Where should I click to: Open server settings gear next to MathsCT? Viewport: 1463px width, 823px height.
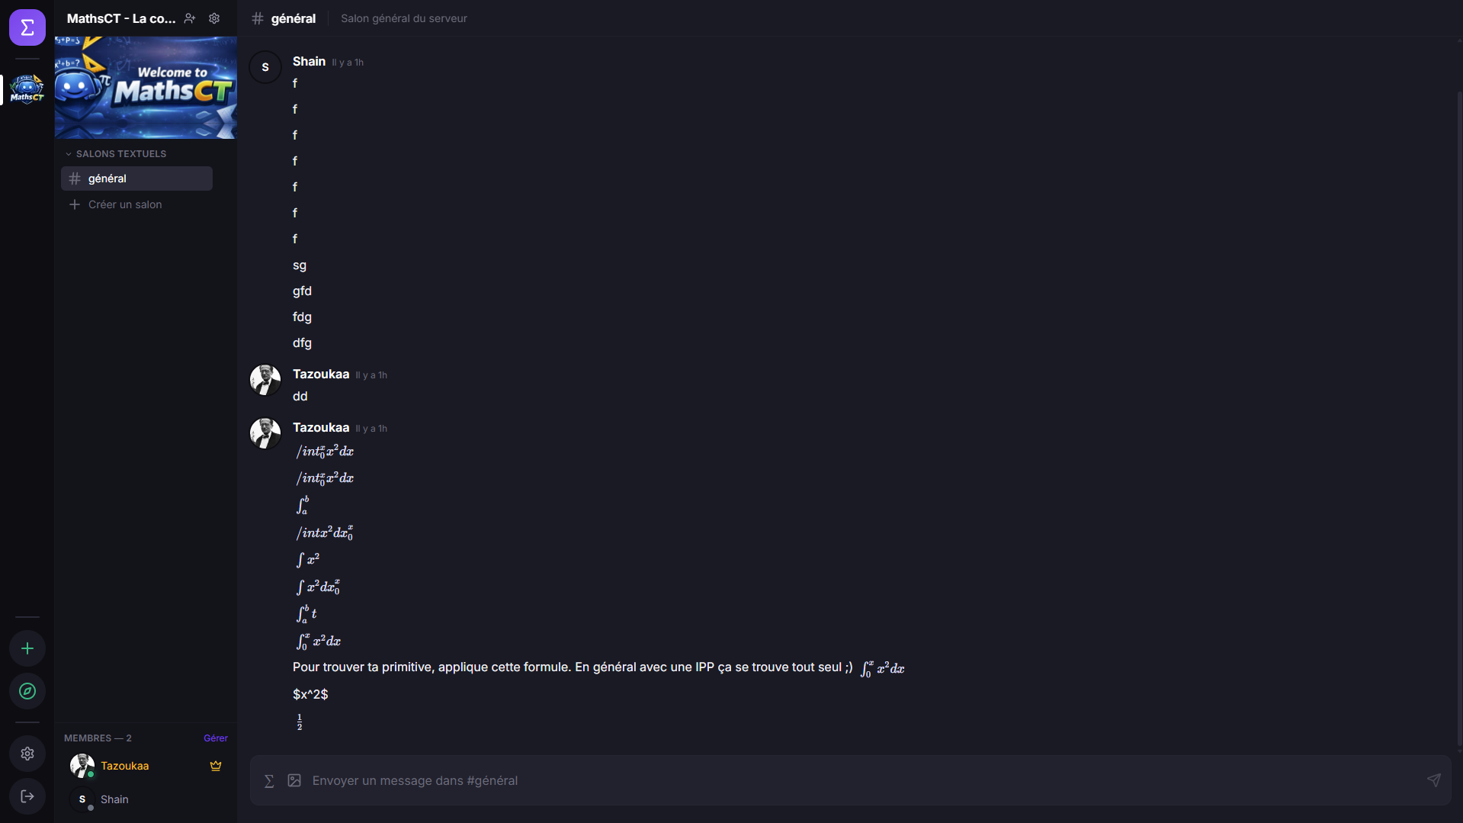[x=214, y=18]
